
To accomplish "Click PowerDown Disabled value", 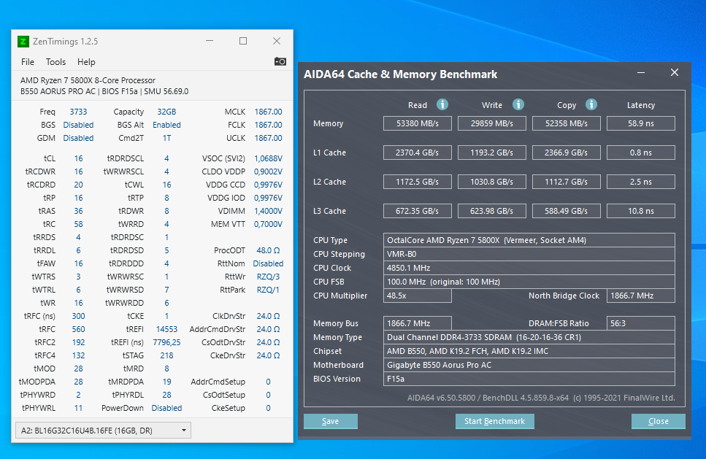I will click(166, 408).
